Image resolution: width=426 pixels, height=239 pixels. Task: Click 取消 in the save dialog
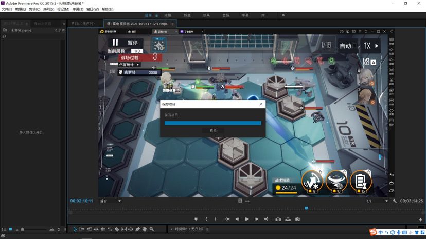click(213, 130)
